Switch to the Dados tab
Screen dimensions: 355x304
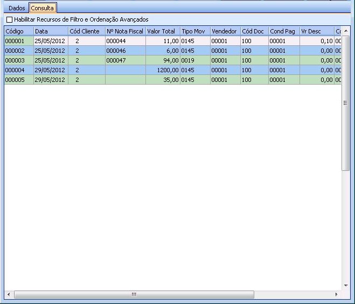point(17,8)
